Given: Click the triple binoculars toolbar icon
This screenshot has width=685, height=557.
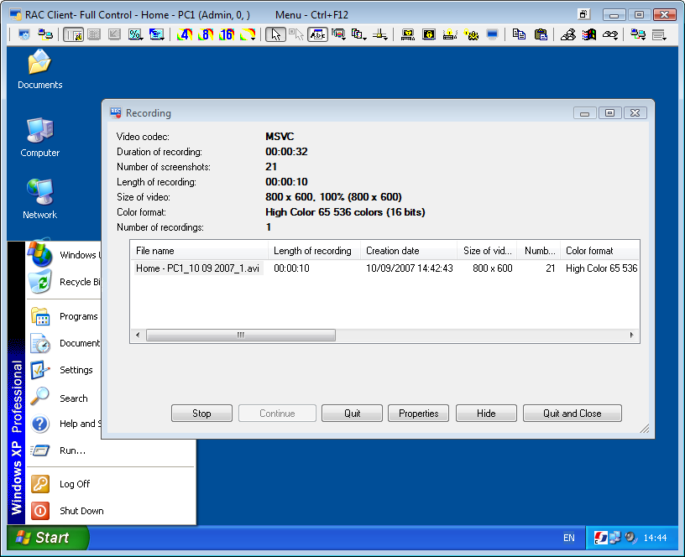Looking at the screenshot, I should (x=568, y=34).
